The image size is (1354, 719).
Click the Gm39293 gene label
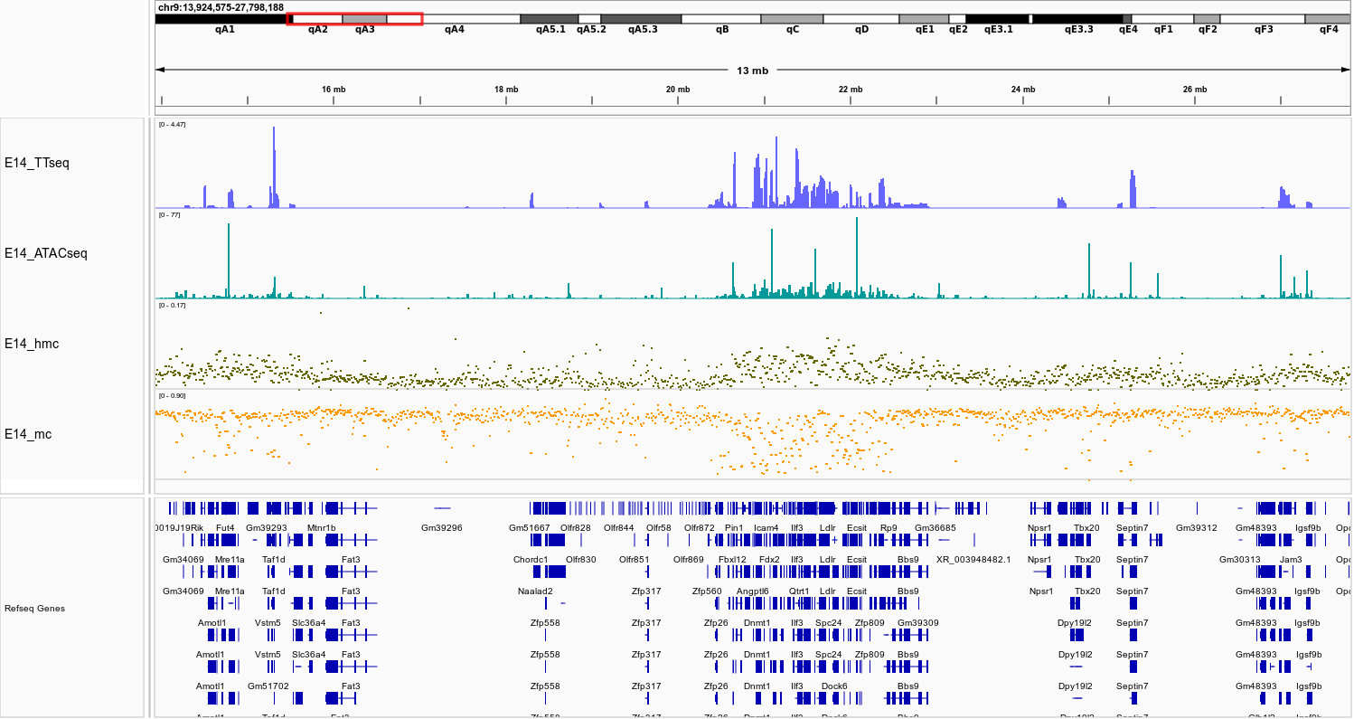[x=267, y=527]
